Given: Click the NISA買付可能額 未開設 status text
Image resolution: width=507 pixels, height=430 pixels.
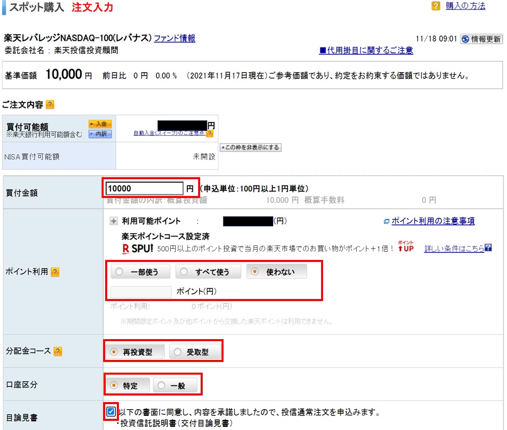Looking at the screenshot, I should point(204,157).
